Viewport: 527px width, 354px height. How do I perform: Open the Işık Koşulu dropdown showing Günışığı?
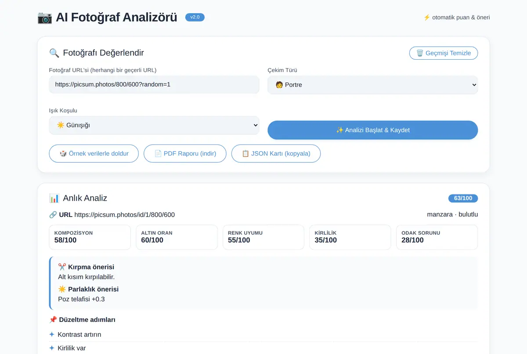[x=154, y=125]
